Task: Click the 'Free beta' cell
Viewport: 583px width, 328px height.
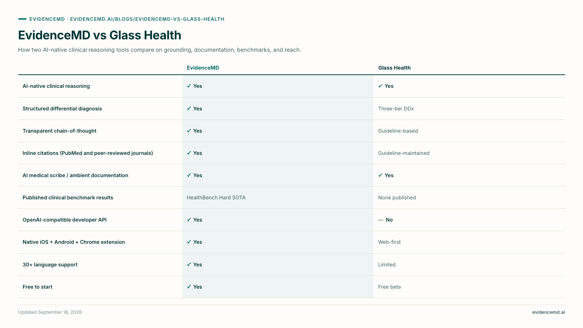Action: coord(389,287)
